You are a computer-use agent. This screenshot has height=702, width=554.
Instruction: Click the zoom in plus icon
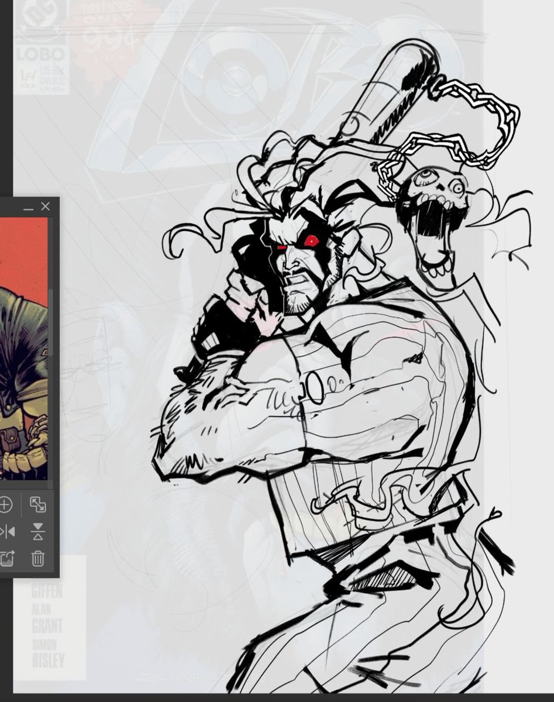click(x=4, y=505)
